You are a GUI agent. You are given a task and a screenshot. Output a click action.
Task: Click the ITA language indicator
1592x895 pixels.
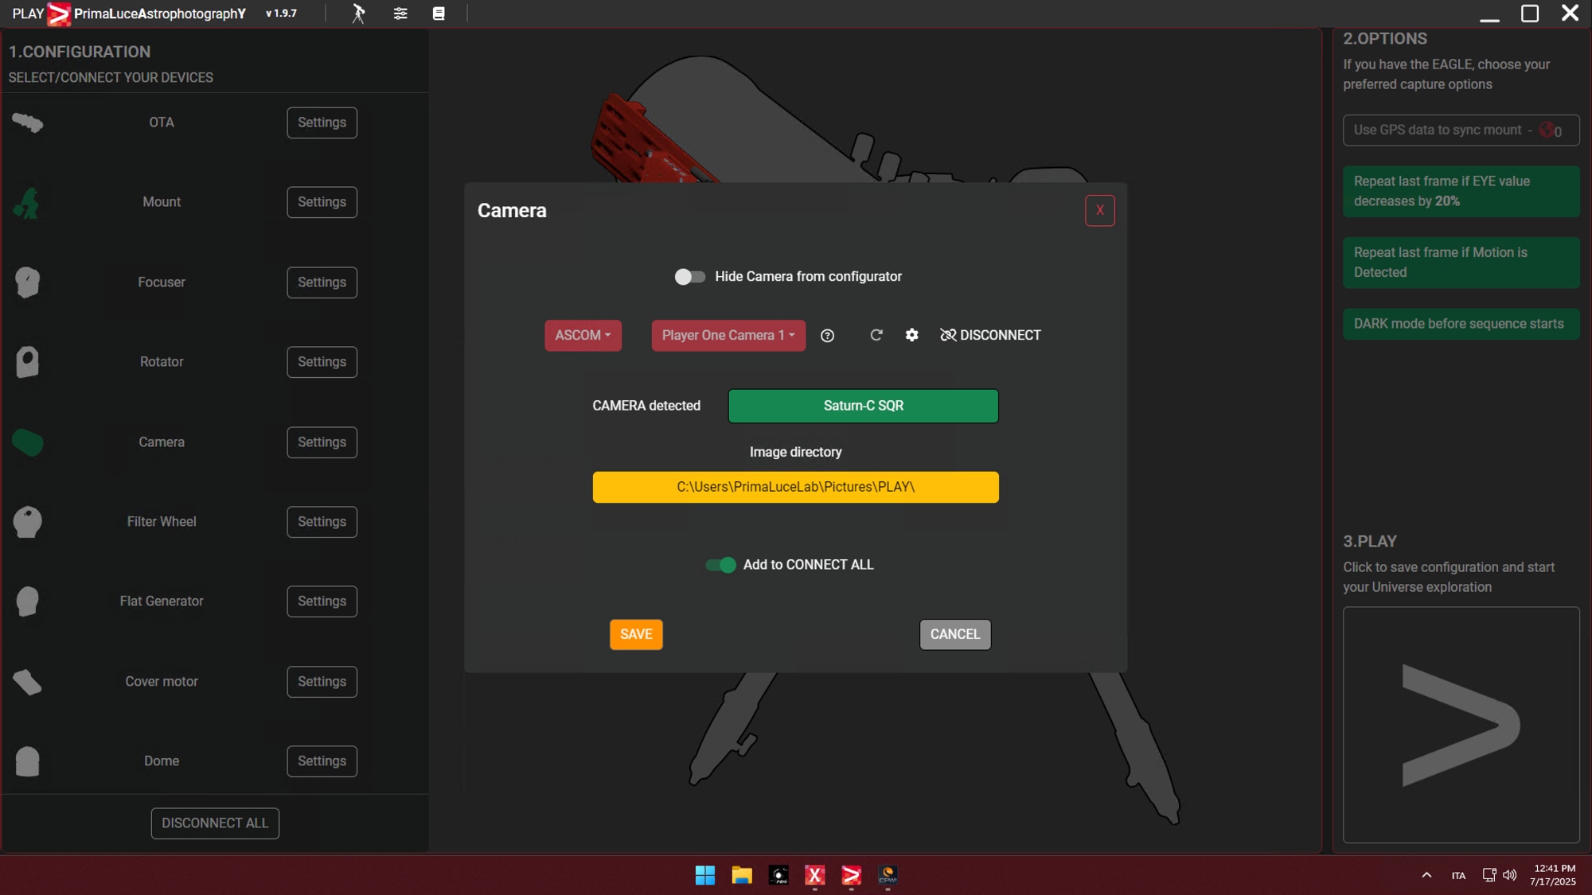click(x=1458, y=876)
